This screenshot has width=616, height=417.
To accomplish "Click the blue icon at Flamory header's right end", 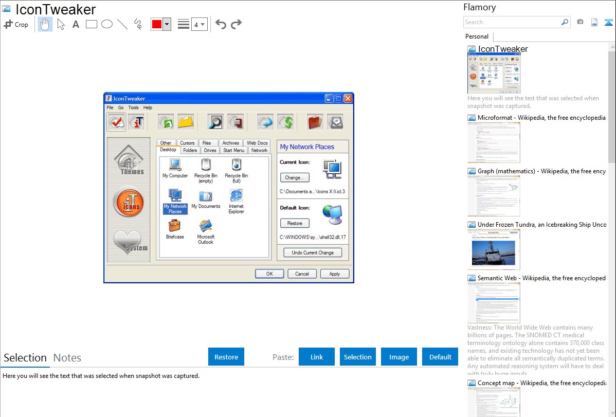I will 608,22.
